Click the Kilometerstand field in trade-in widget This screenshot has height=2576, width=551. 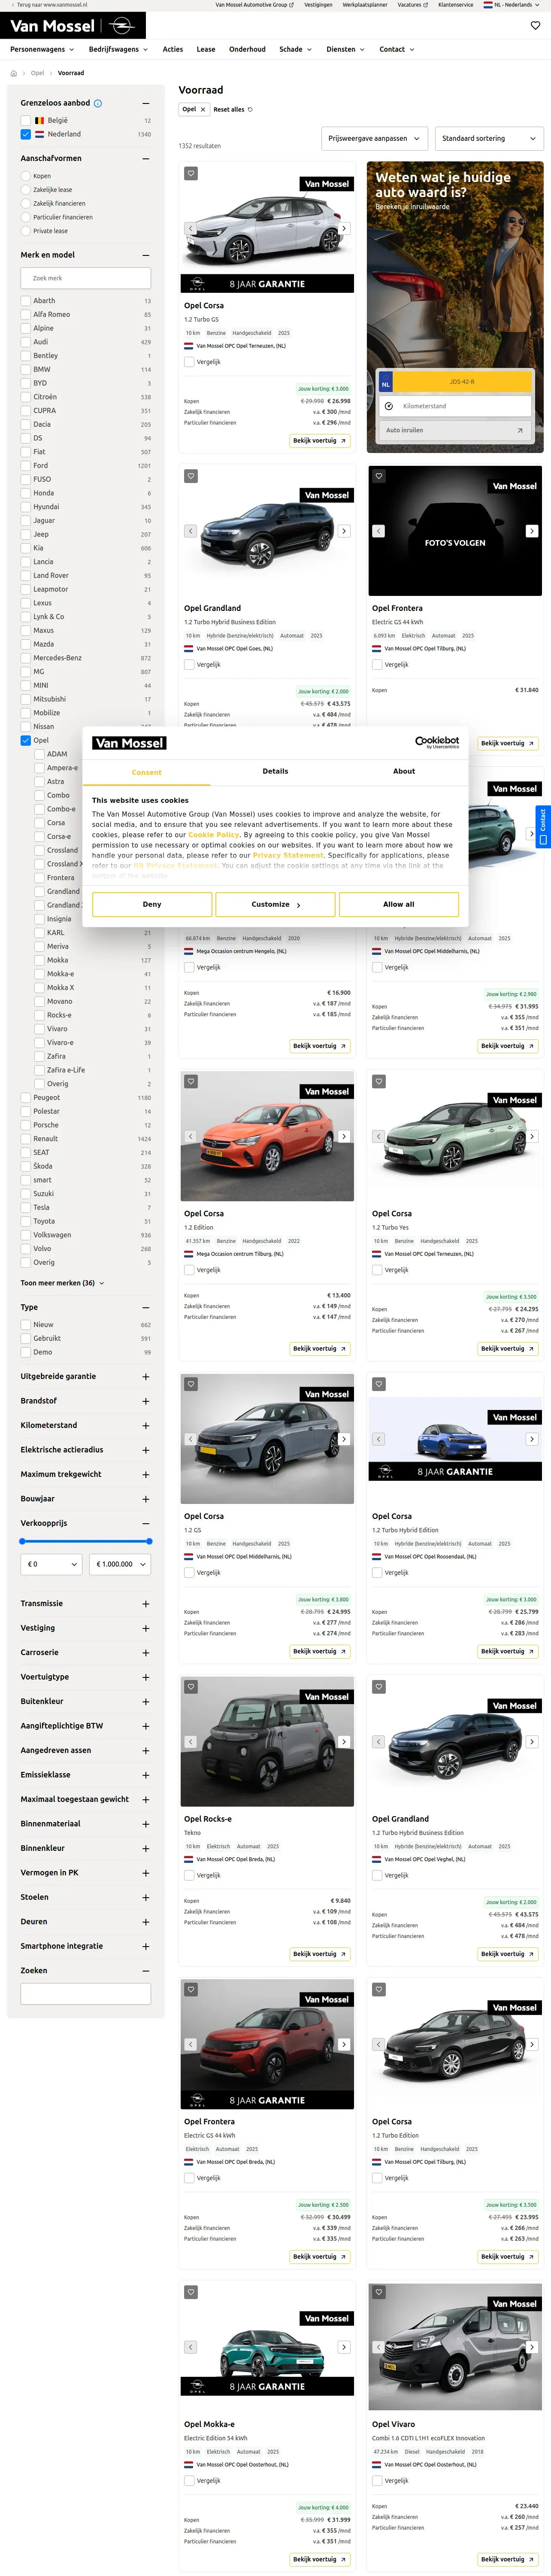click(455, 406)
